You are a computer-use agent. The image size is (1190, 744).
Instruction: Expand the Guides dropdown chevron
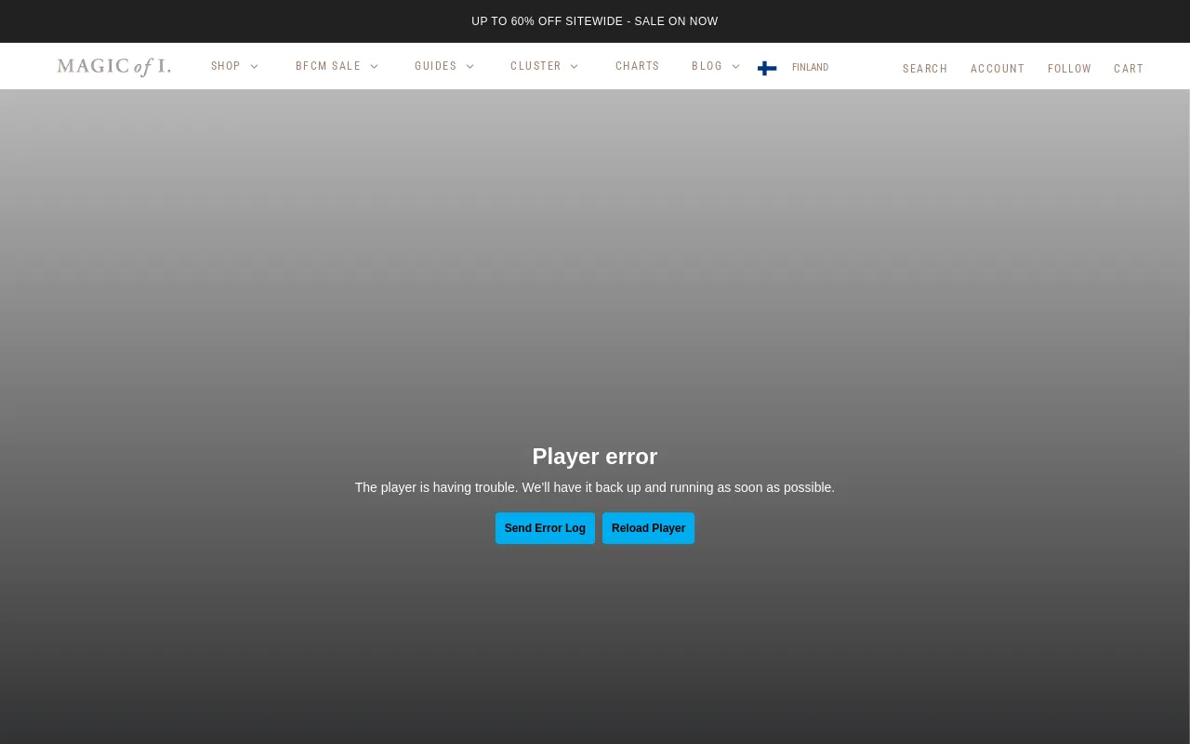470,67
